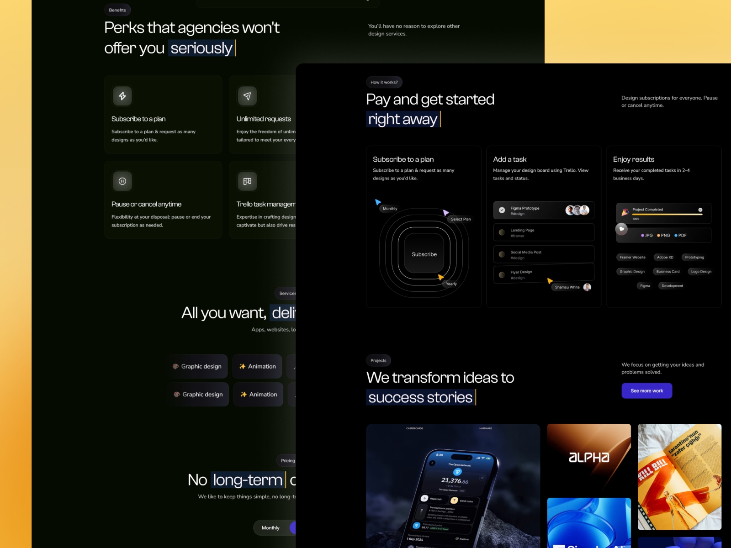Check the Landing Page task circle
This screenshot has height=548, width=731.
[x=502, y=232]
